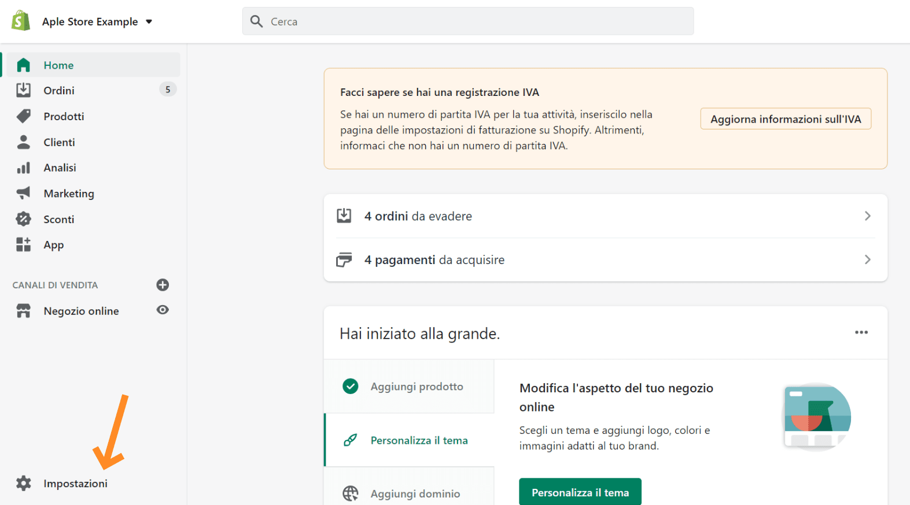The image size is (910, 505).
Task: Click globe icon beside Aggiungi dominio
Action: click(351, 493)
